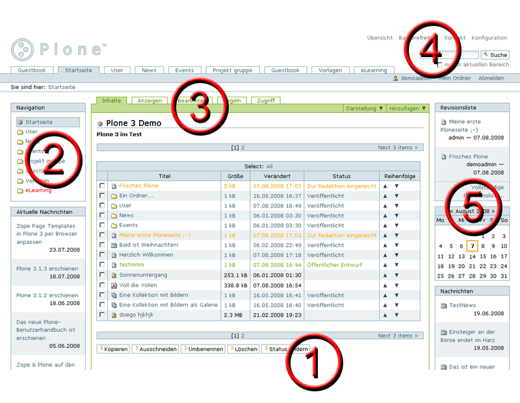
Task: Open the eLearning folder icon in Navigation
Action: point(19,190)
